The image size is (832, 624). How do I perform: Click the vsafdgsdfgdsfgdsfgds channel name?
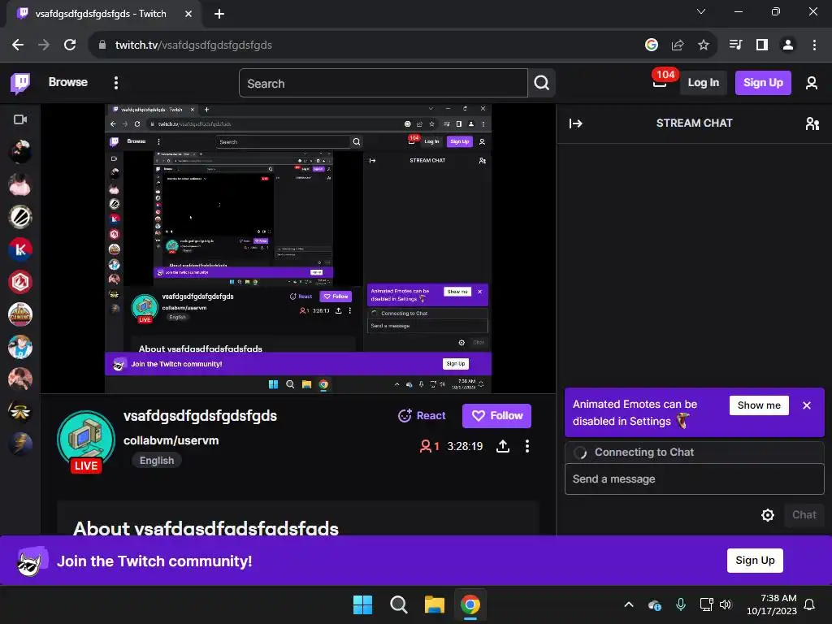click(x=200, y=416)
